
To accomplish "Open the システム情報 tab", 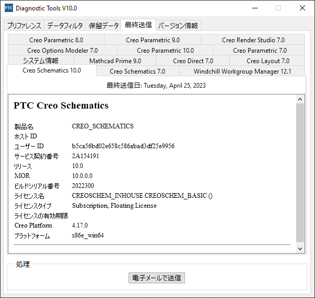I will tap(41, 61).
